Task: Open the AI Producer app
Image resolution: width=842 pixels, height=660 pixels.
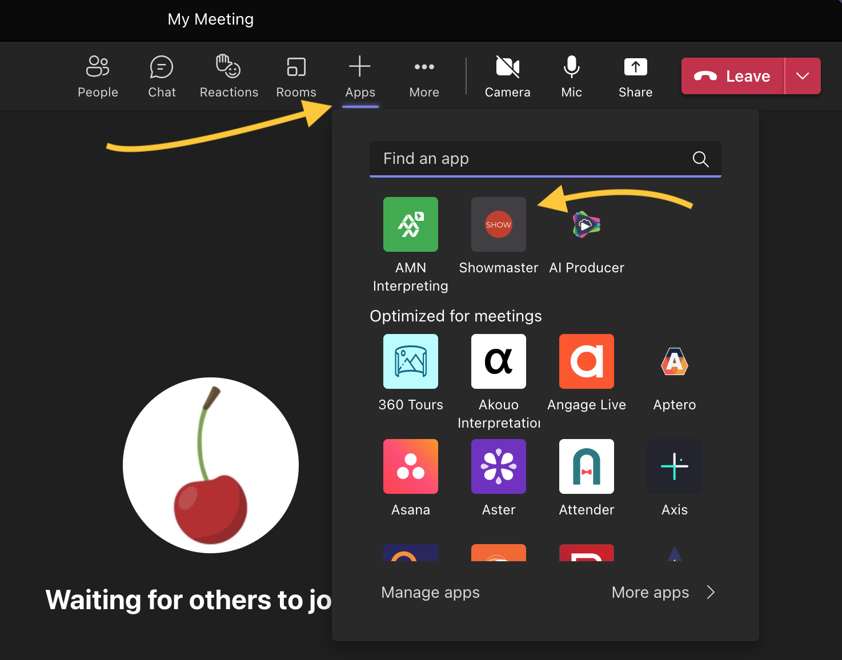Action: tap(586, 224)
